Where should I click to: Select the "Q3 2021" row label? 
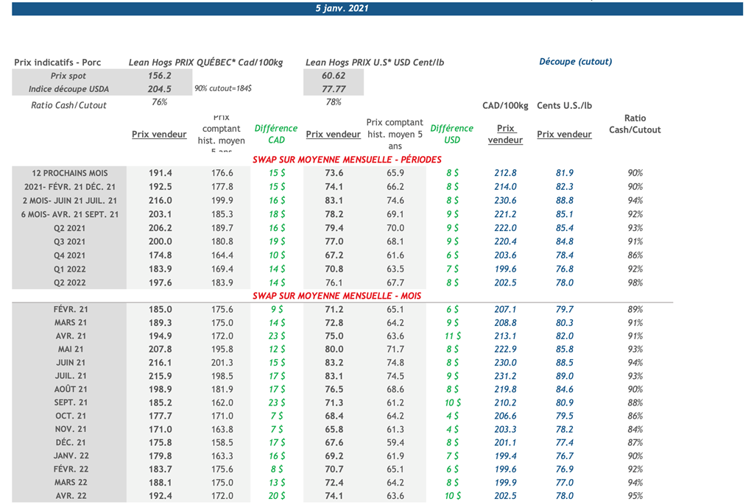coord(70,241)
